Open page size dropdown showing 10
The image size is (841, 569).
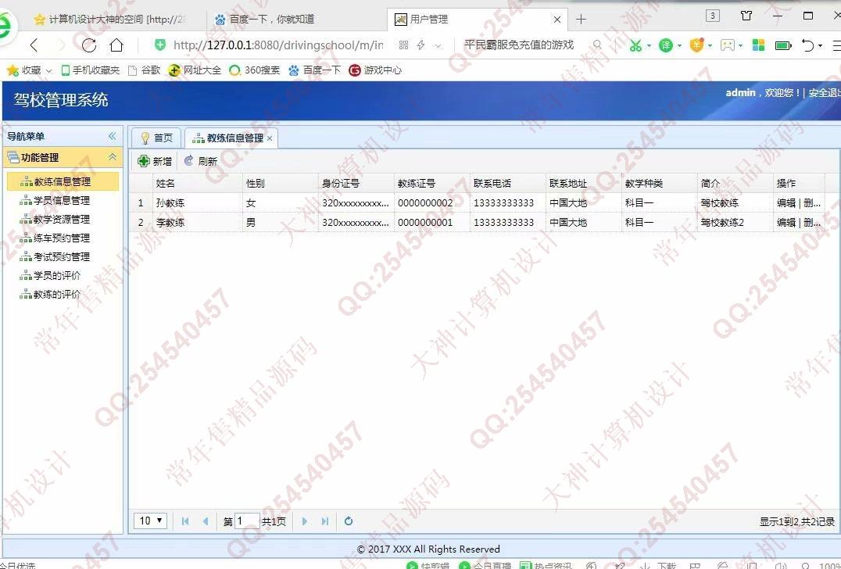(150, 521)
